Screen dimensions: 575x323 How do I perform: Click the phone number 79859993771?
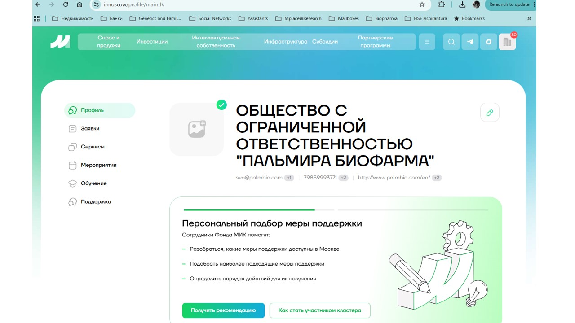coord(320,178)
